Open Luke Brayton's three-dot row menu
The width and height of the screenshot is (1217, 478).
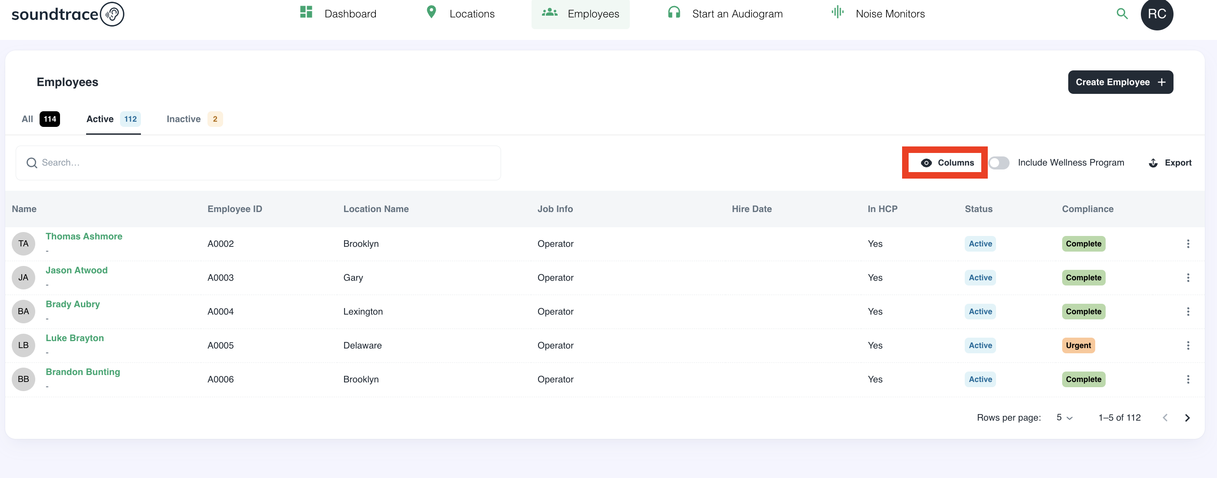coord(1188,345)
